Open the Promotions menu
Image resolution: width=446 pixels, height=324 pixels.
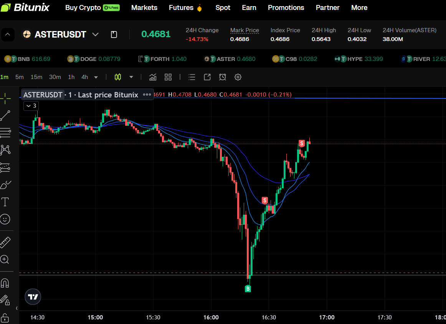point(286,8)
